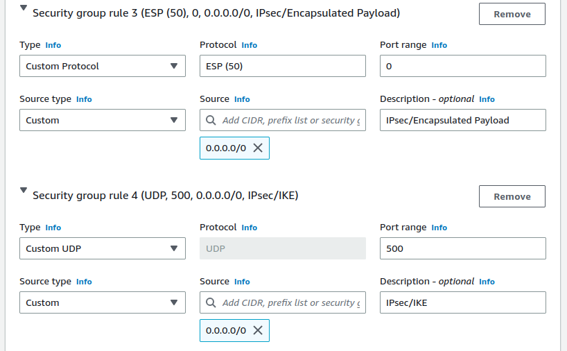Viewport: 567px width, 351px height.
Task: Click the ESP (50) protocol field
Action: 282,66
